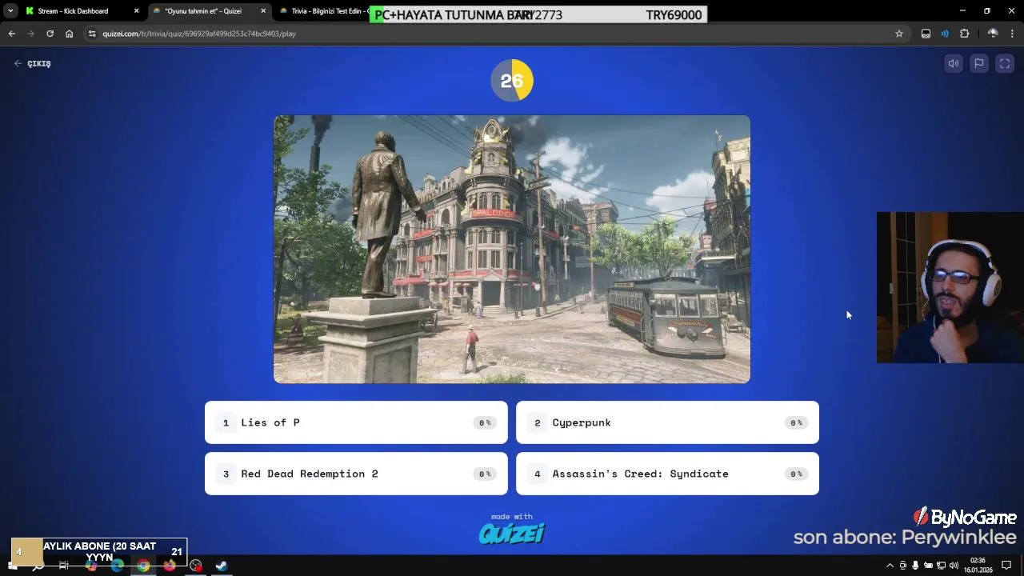
Task: Open the clock showing 02:36
Action: pos(978,566)
